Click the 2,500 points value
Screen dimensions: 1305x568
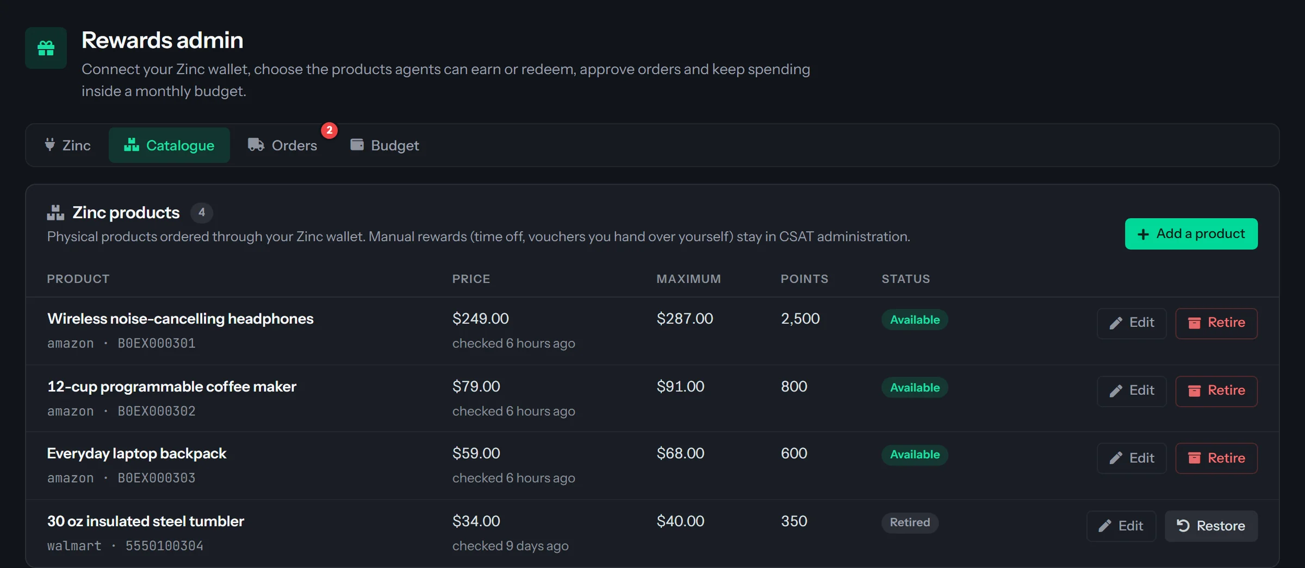pyautogui.click(x=800, y=319)
